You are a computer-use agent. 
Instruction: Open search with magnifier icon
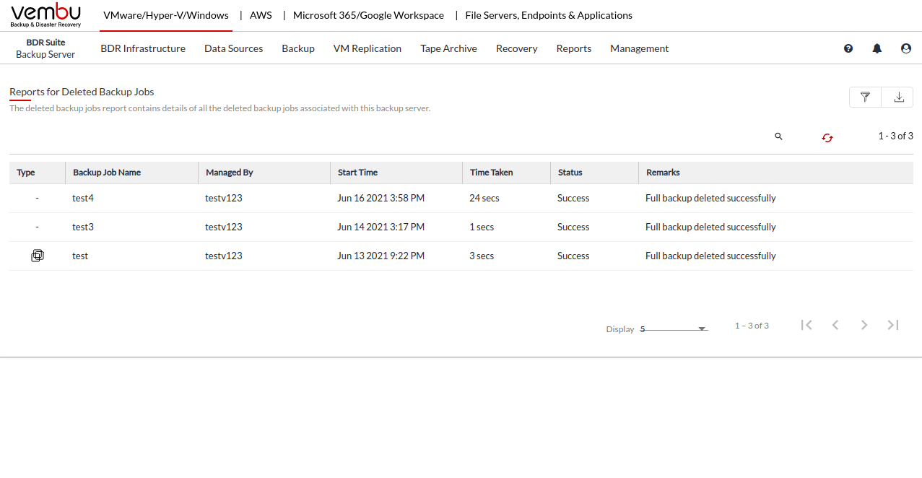pyautogui.click(x=778, y=136)
